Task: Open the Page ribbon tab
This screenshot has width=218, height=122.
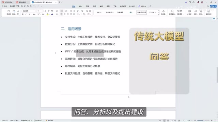Action: click(87, 6)
